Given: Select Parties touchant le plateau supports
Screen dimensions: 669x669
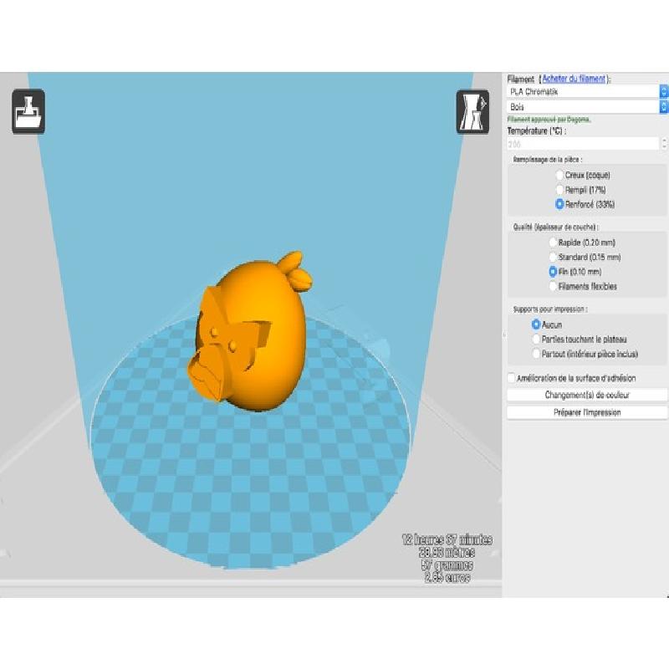Looking at the screenshot, I should pyautogui.click(x=580, y=340).
